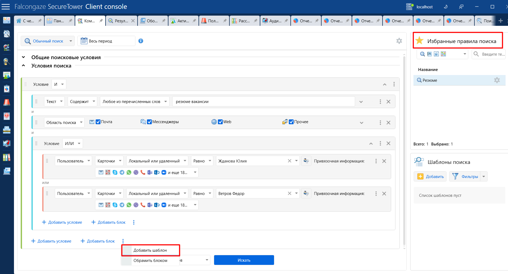Image resolution: width=508 pixels, height=274 pixels.
Task: Click the резюме вакансии text field
Action: click(x=263, y=102)
